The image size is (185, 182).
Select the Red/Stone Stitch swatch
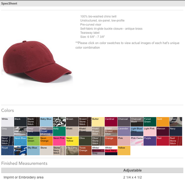point(176,141)
